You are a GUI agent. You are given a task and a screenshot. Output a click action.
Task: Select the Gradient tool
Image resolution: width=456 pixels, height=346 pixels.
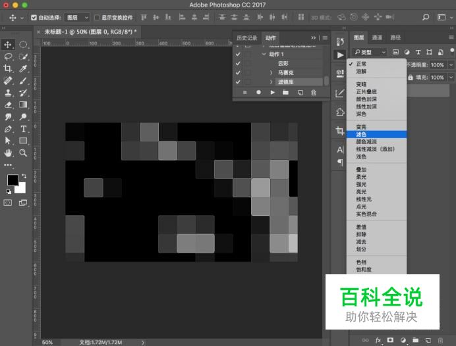point(23,105)
